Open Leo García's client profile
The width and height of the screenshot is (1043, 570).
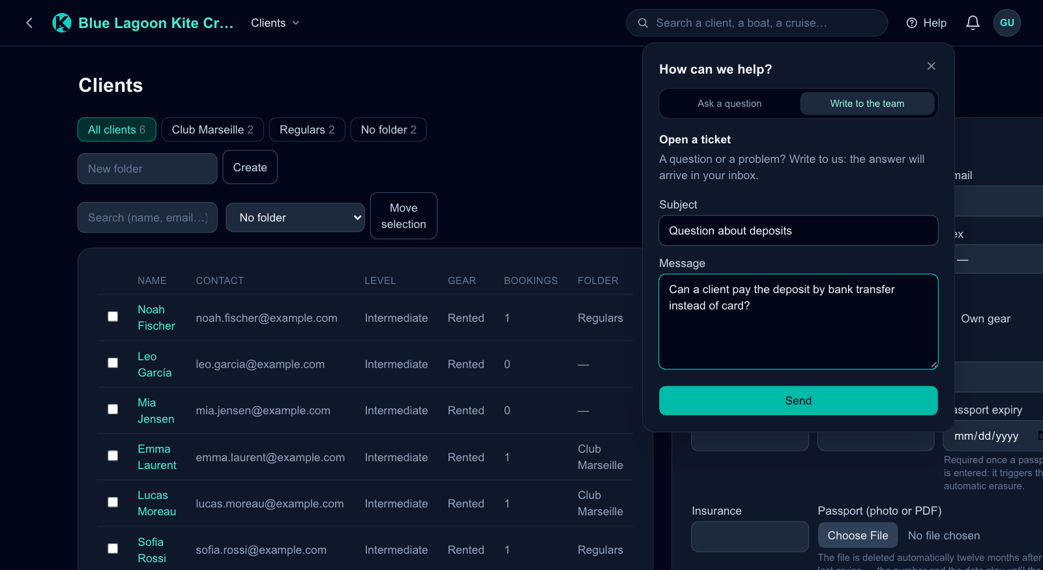pyautogui.click(x=154, y=364)
